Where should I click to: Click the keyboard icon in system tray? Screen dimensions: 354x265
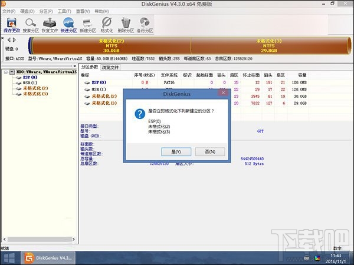click(x=306, y=259)
